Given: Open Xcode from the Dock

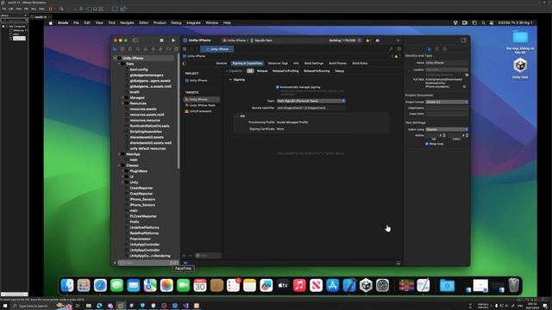Looking at the screenshot, I should 349,285.
